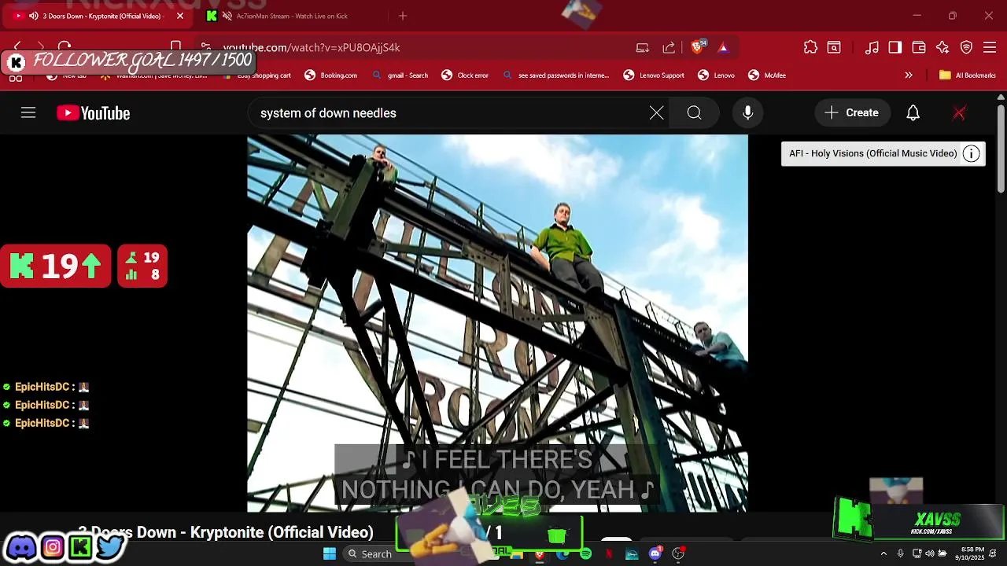Open the see saved passwords bookmark
Screen dimensions: 1007x566
[555, 75]
